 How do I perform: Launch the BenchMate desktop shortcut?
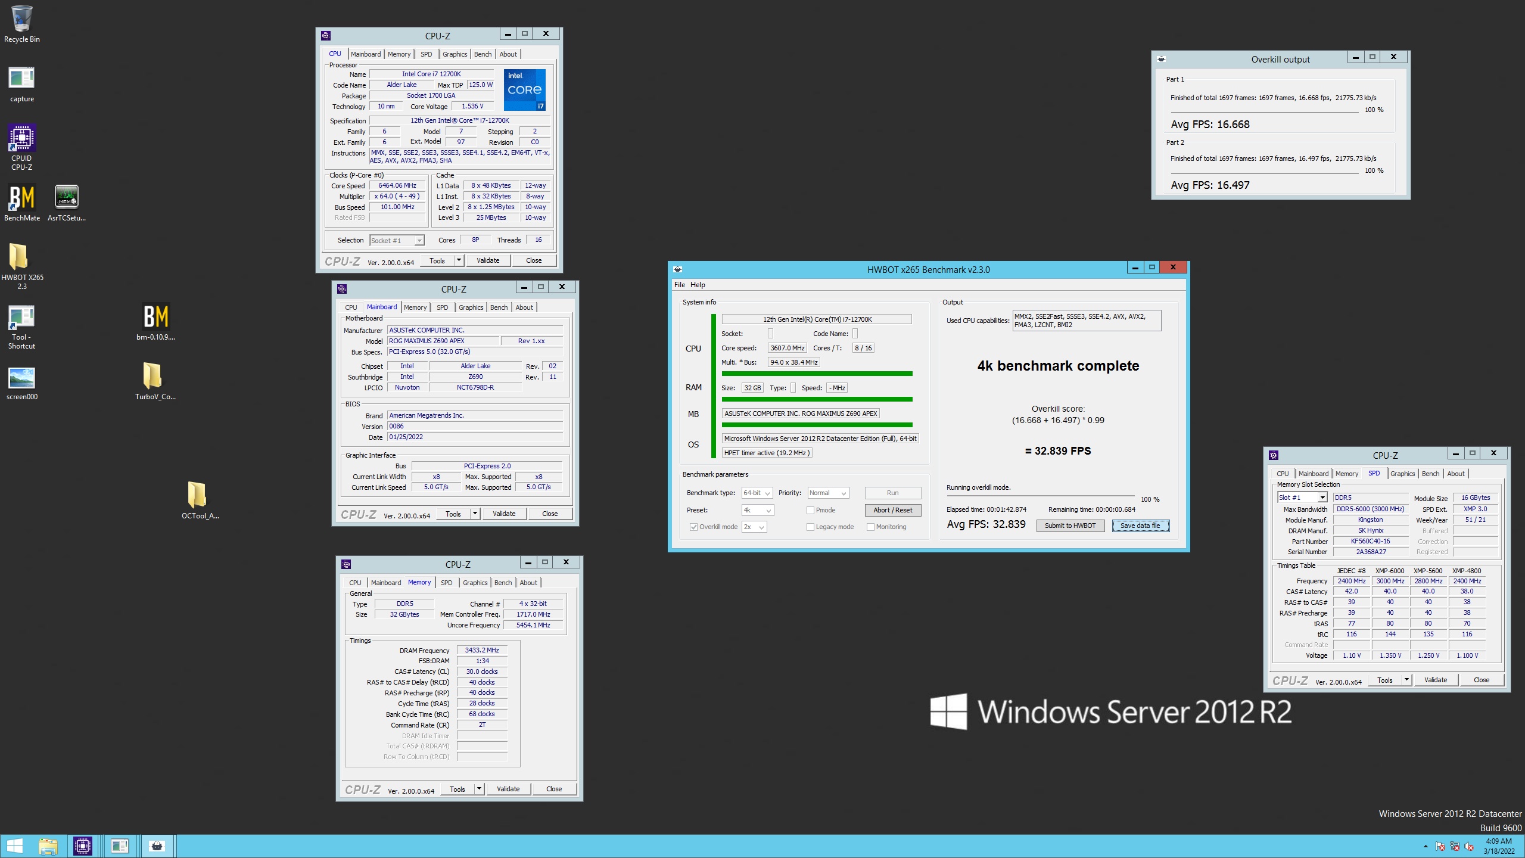tap(21, 203)
